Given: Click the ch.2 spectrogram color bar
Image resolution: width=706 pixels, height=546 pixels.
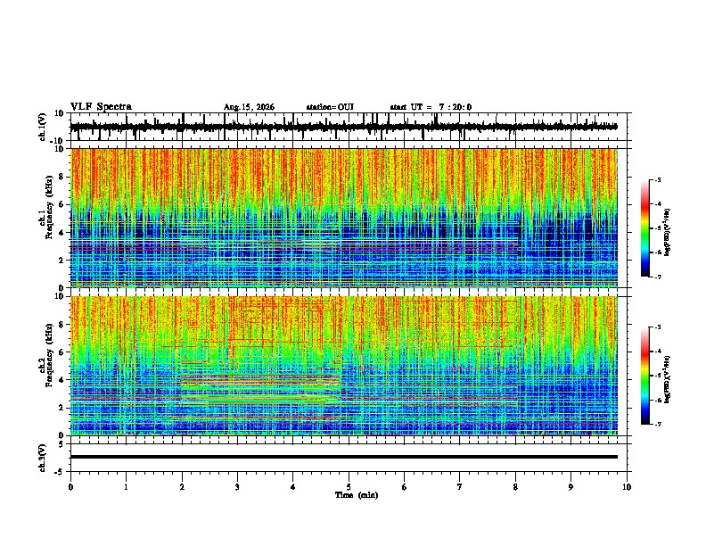Looking at the screenshot, I should [x=645, y=376].
